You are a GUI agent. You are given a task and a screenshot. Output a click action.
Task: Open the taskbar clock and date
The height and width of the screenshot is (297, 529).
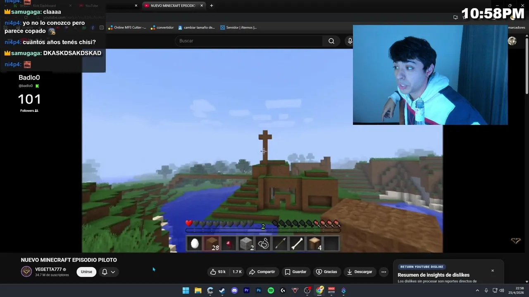pos(516,290)
